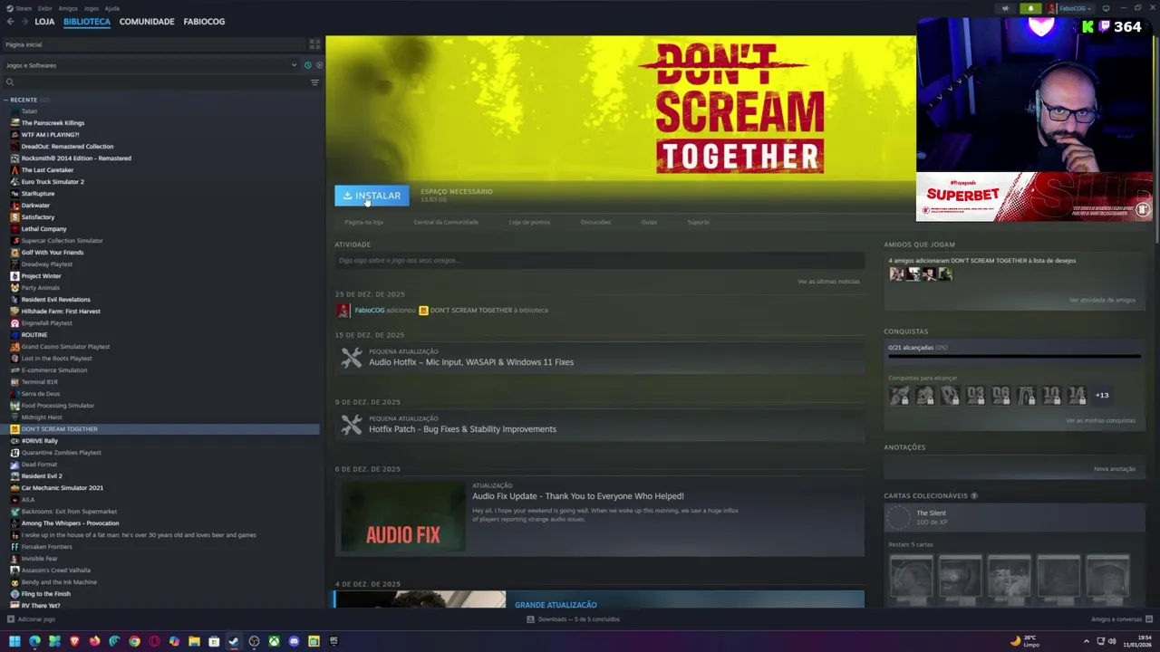
Task: Open FabioCOG account dropdown
Action: click(1071, 8)
